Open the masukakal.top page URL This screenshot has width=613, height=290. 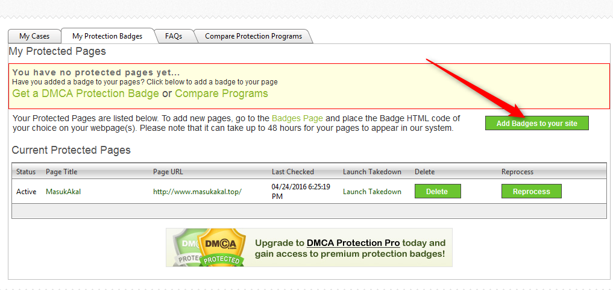197,192
